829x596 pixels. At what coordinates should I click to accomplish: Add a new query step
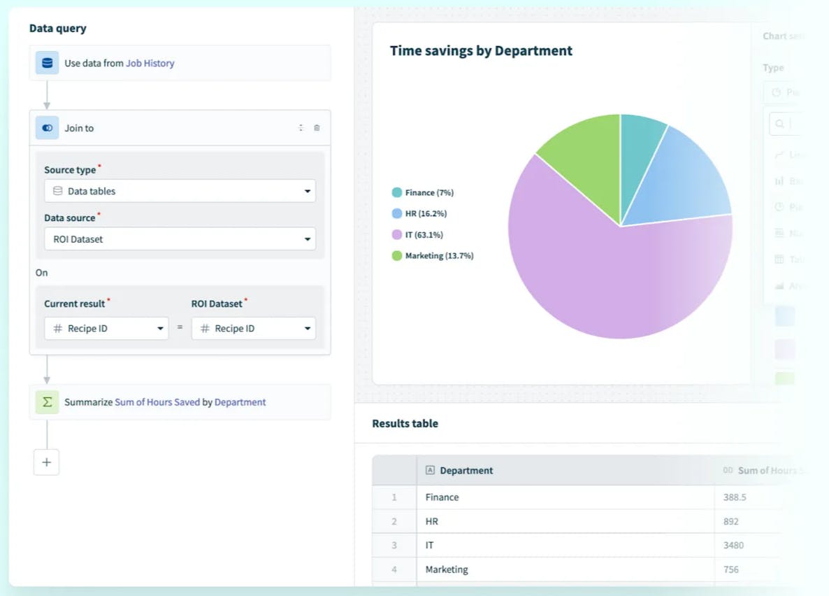coord(46,462)
